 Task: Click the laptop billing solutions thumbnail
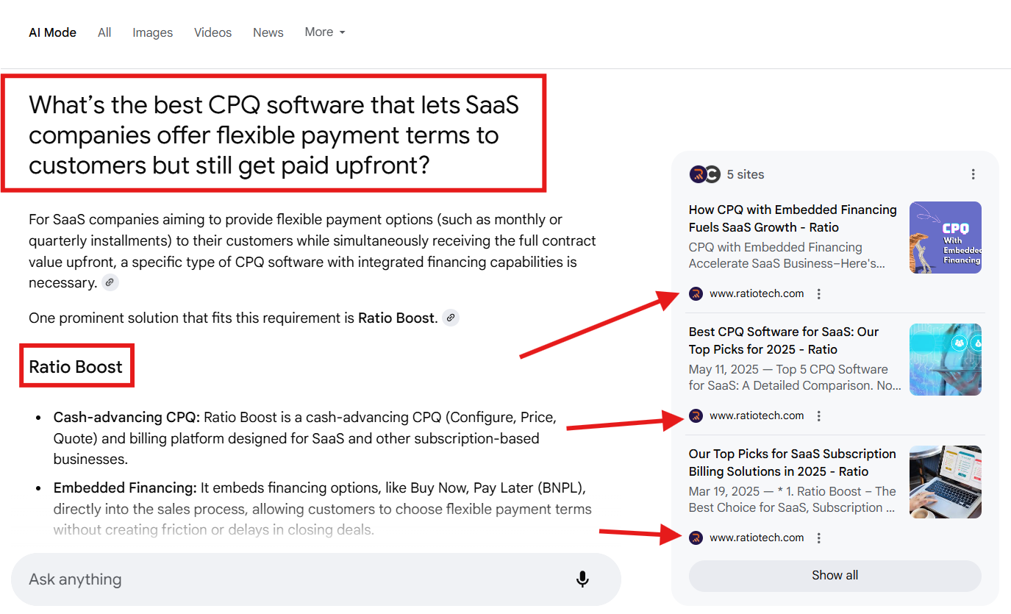945,482
